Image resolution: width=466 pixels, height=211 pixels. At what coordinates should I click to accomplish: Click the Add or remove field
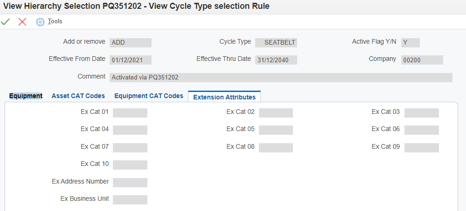point(130,42)
